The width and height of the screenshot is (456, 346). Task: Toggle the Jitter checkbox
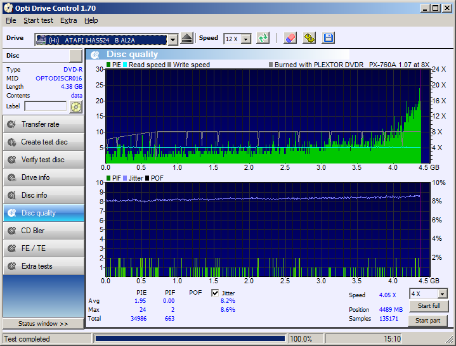click(x=215, y=293)
